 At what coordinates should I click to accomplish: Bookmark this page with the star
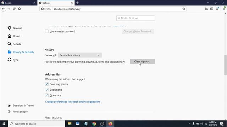click(184, 9)
